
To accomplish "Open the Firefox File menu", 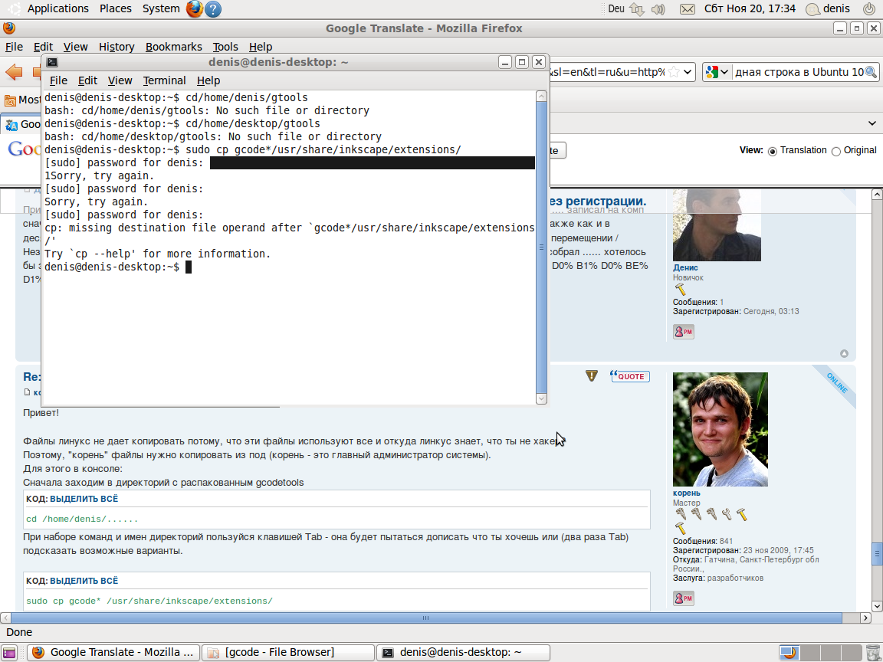I will click(x=14, y=47).
